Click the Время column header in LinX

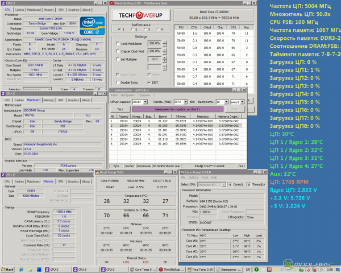163,117
